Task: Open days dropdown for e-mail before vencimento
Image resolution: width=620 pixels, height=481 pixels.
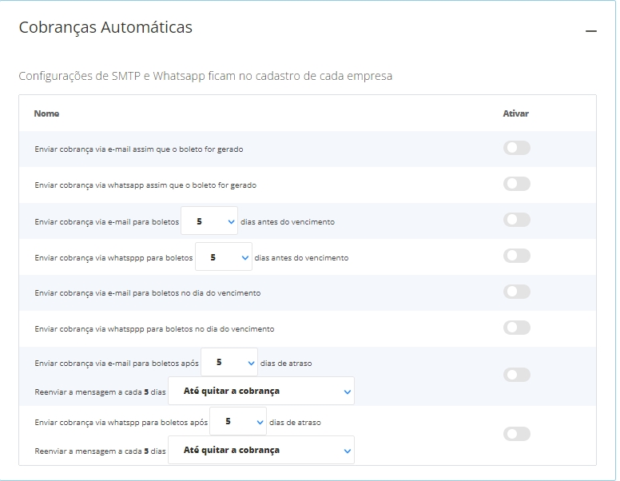Action: [x=209, y=221]
